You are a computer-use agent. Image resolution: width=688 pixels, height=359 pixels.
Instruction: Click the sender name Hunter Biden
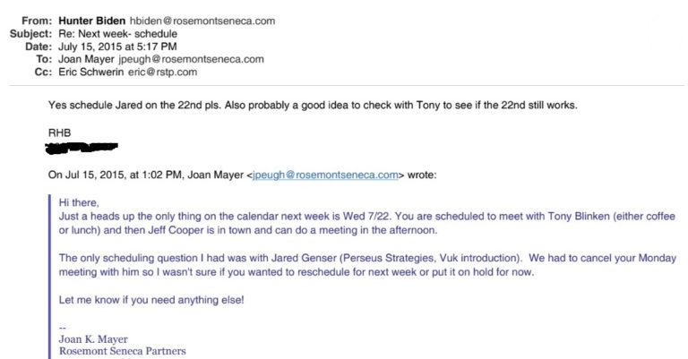(x=91, y=21)
